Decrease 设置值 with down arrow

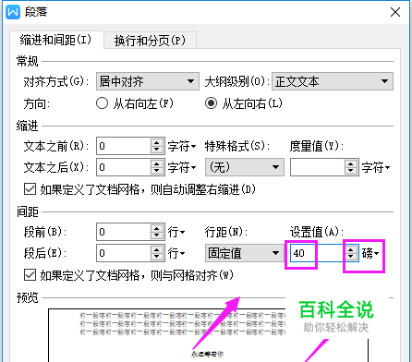click(351, 257)
